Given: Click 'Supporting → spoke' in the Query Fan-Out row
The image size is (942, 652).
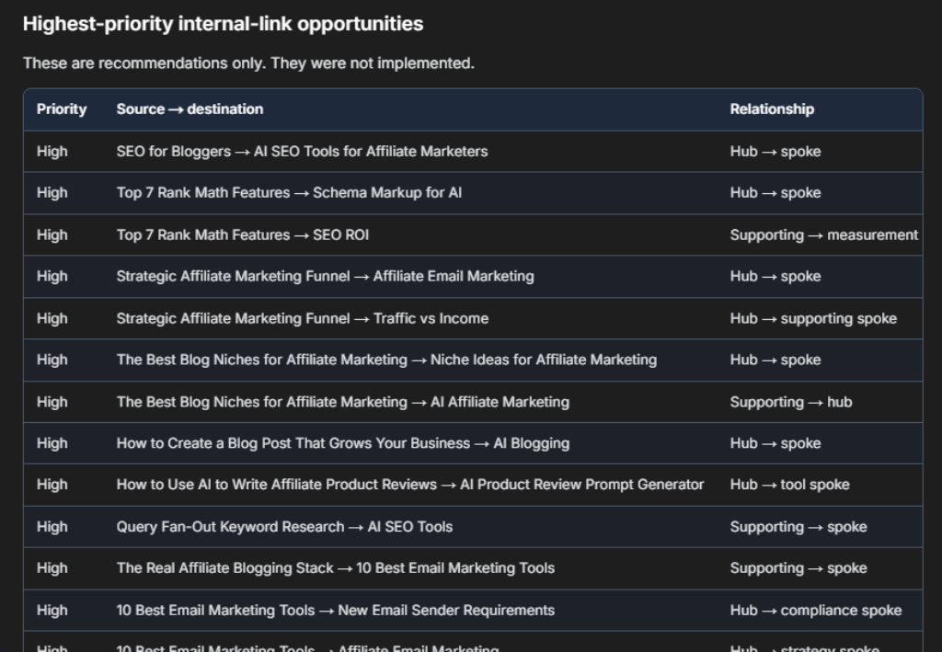Looking at the screenshot, I should 798,527.
